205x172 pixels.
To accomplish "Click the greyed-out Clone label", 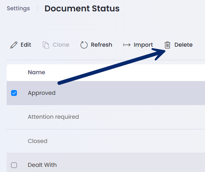I will 61,45.
